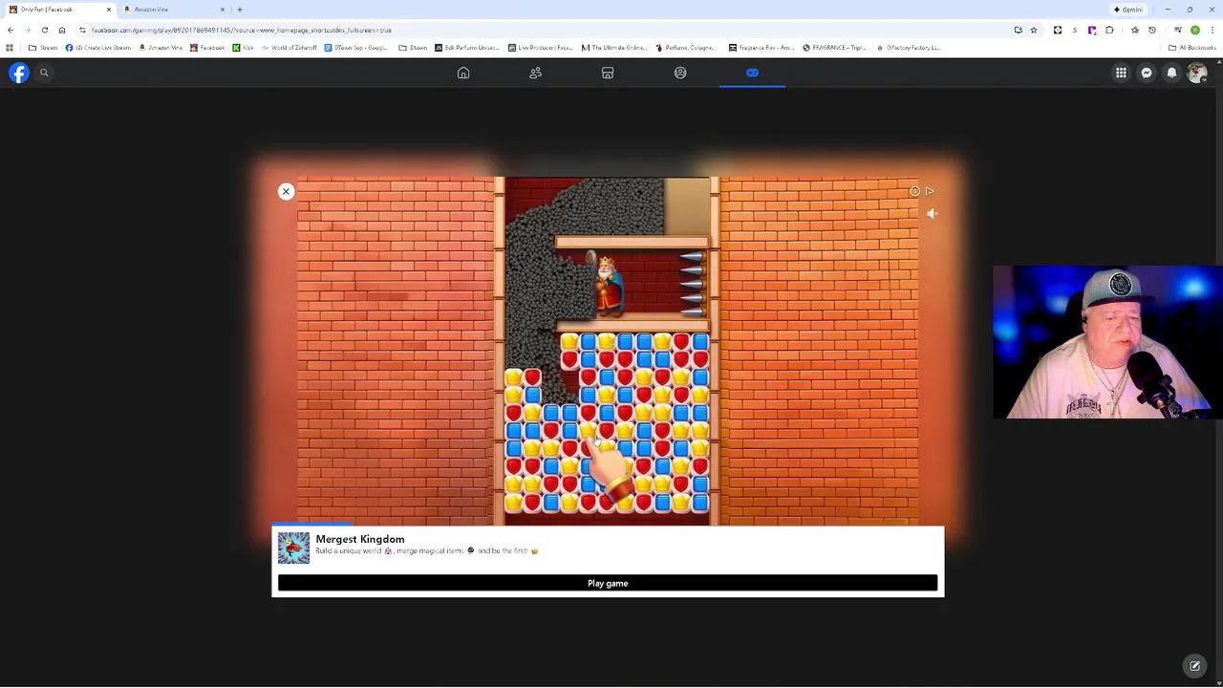Open Facebook notifications bell
Viewport: 1223px width, 688px height.
1171,73
